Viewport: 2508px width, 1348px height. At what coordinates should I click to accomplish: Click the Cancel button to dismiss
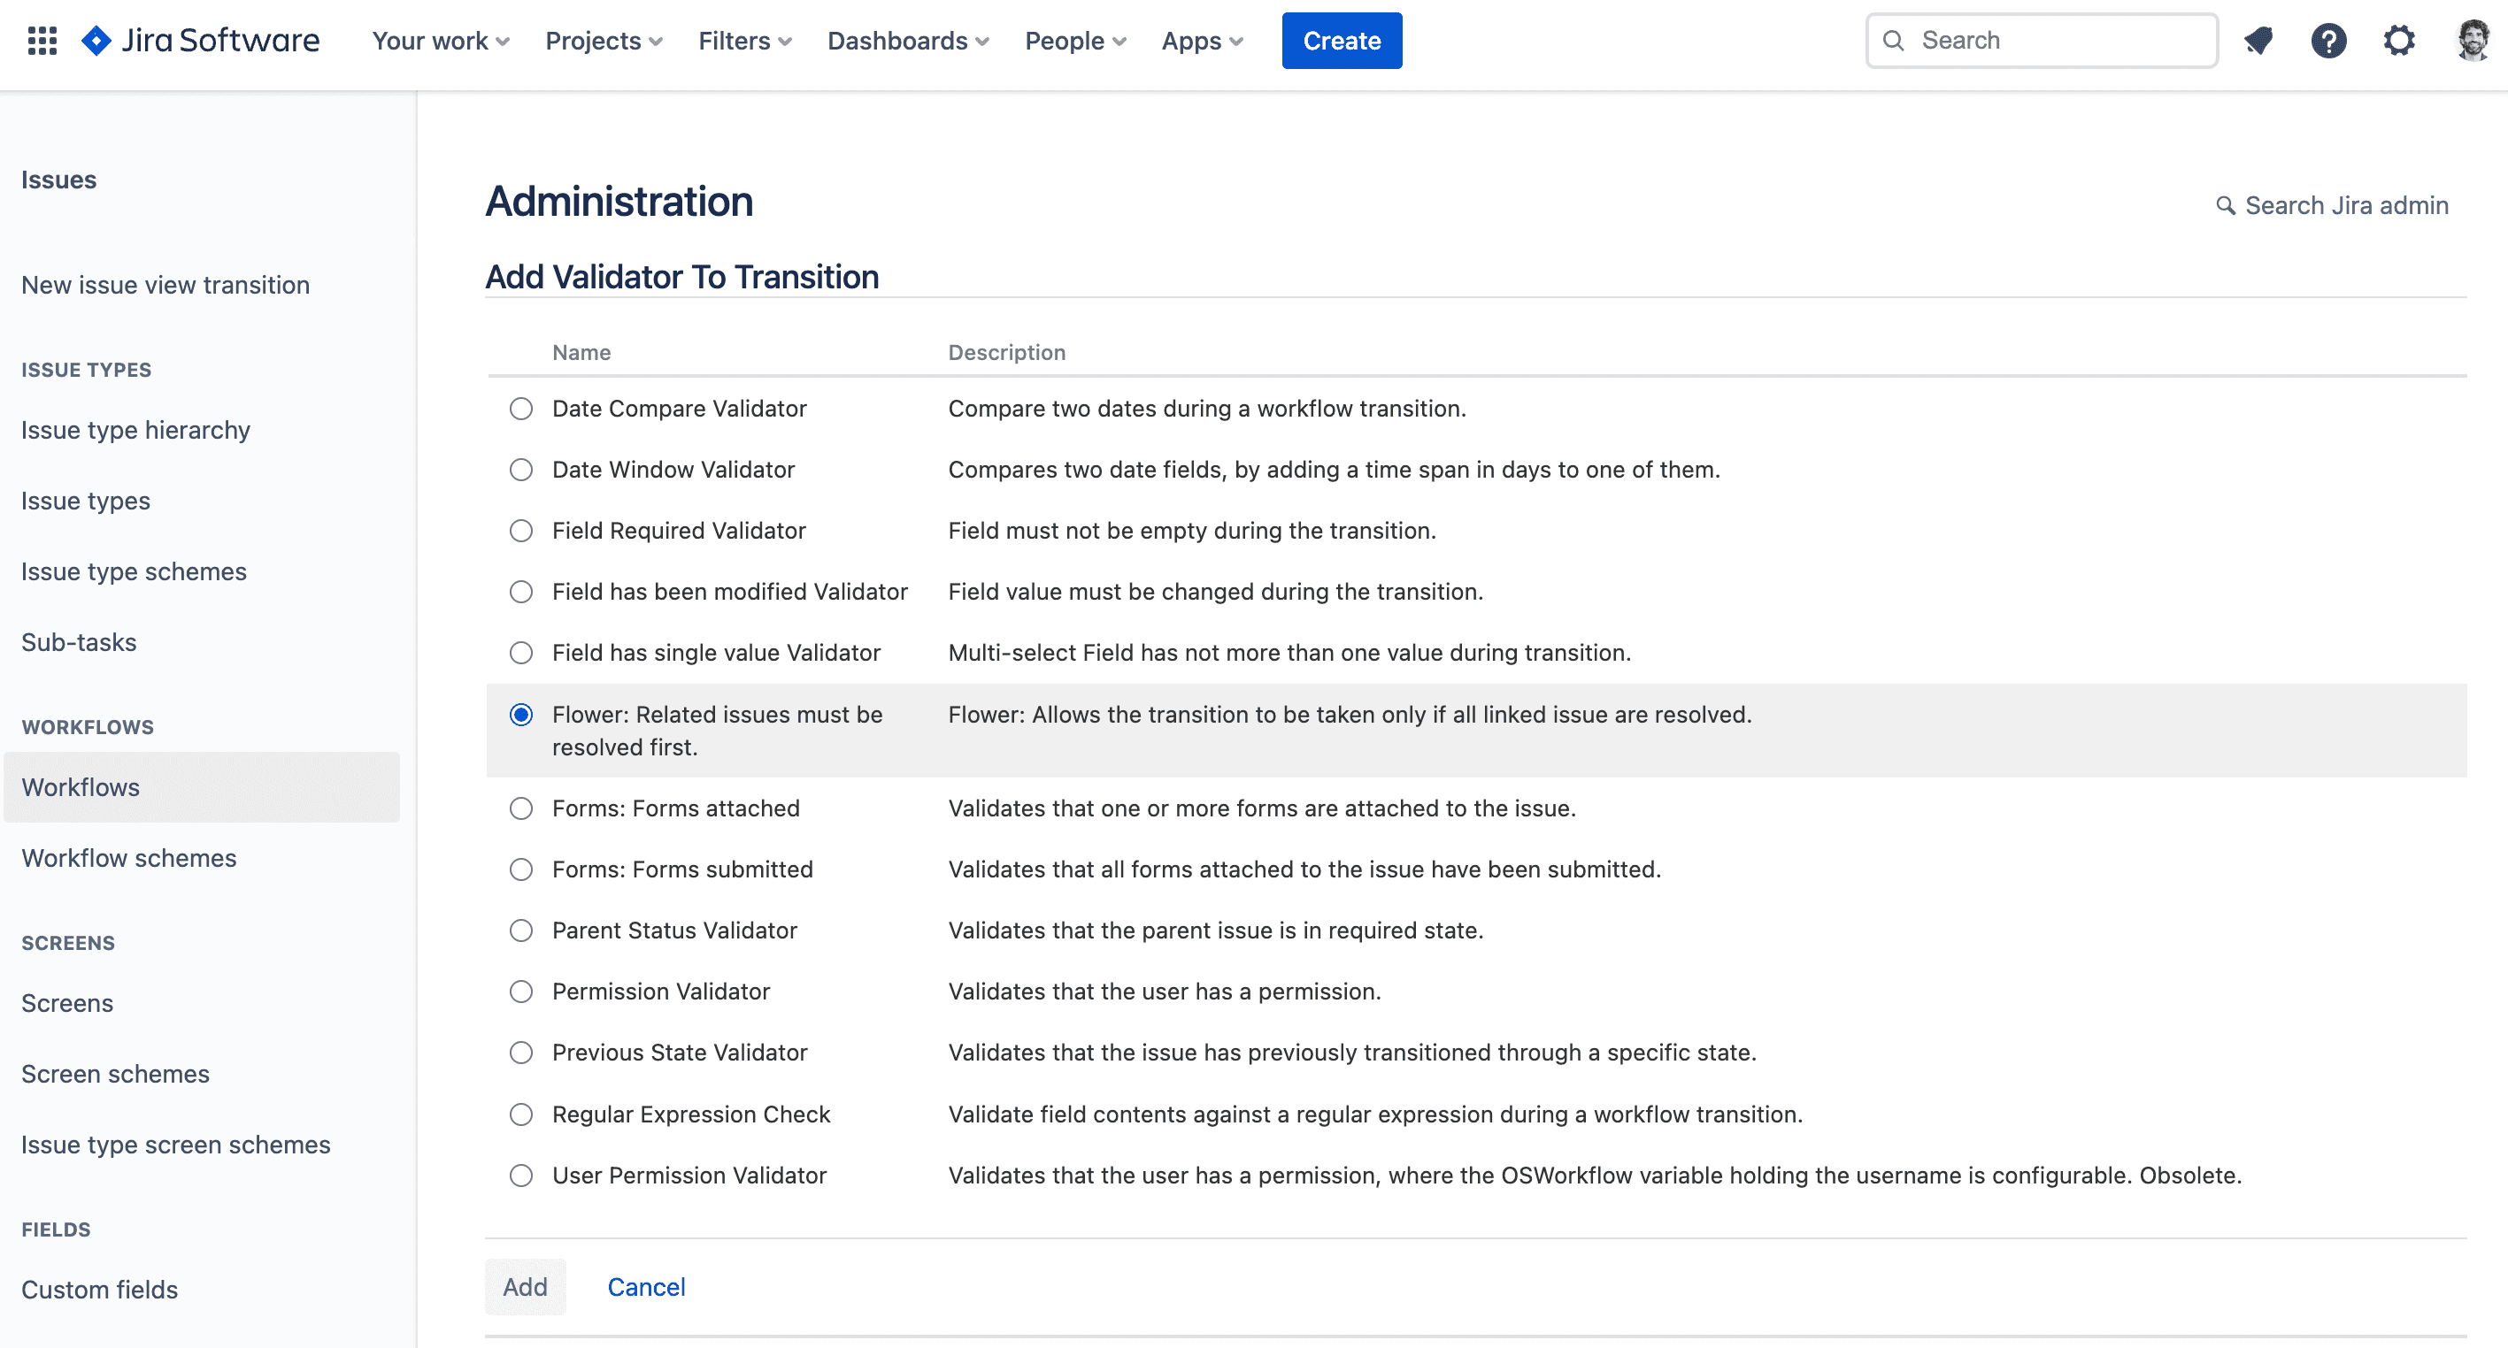pyautogui.click(x=646, y=1287)
